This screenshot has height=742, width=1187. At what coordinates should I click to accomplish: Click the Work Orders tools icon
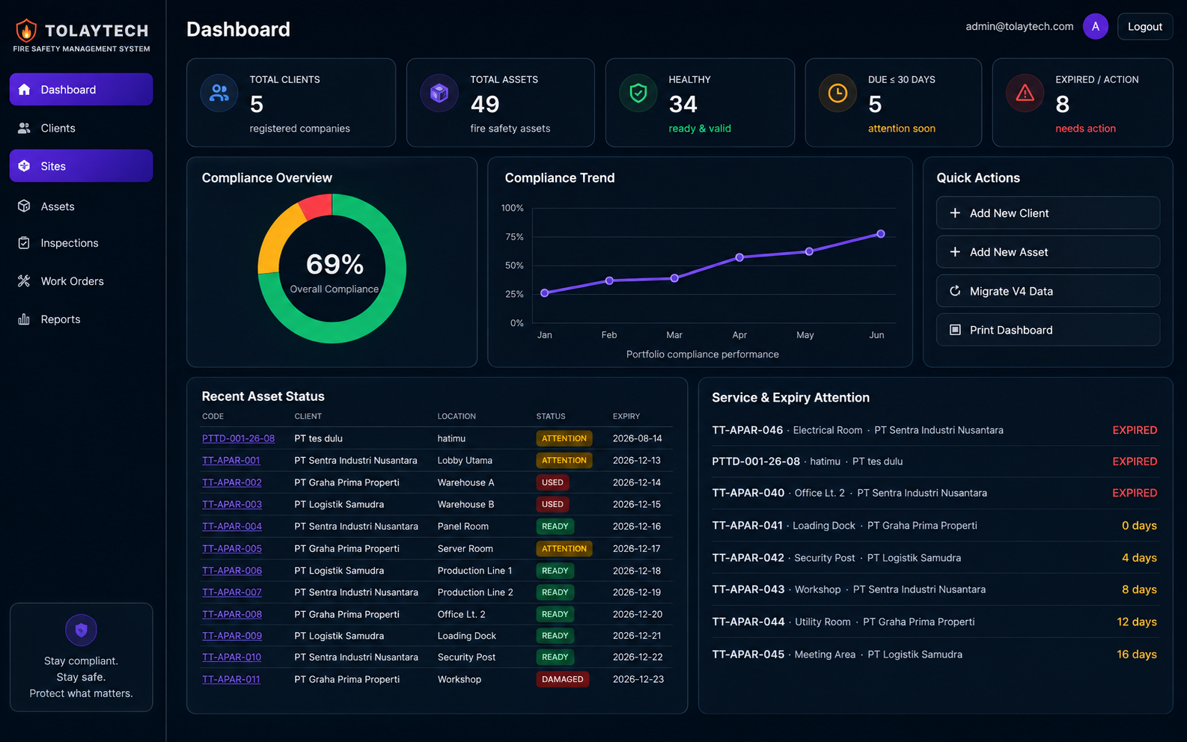24,281
